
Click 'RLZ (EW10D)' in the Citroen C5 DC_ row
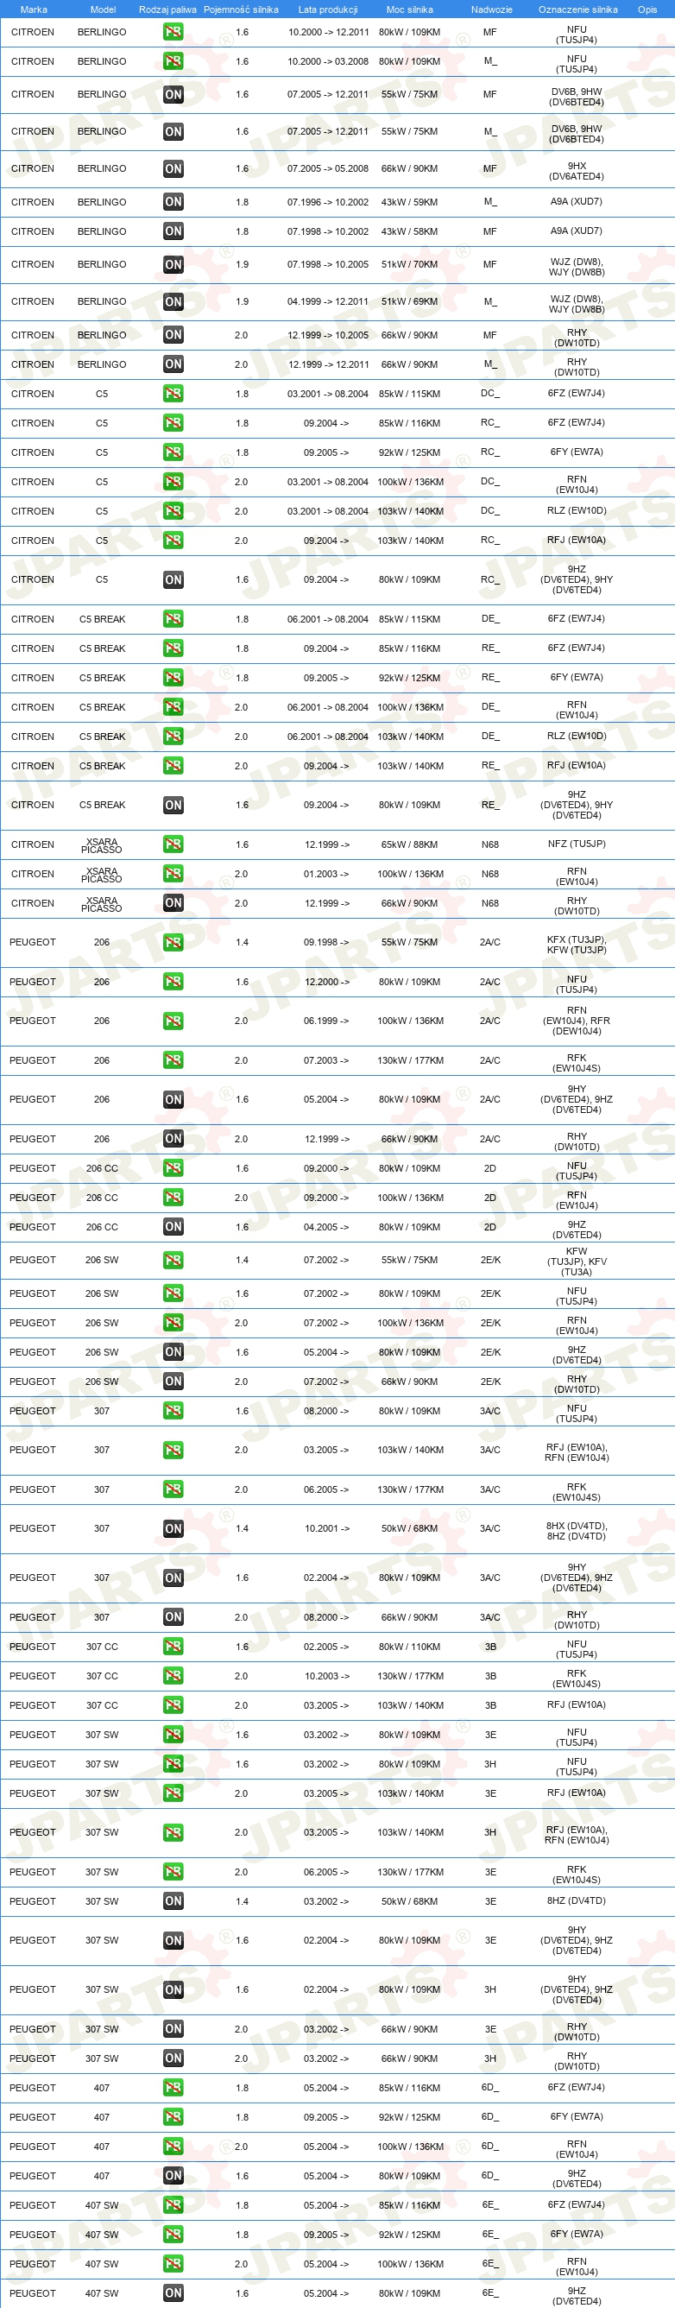tap(577, 510)
